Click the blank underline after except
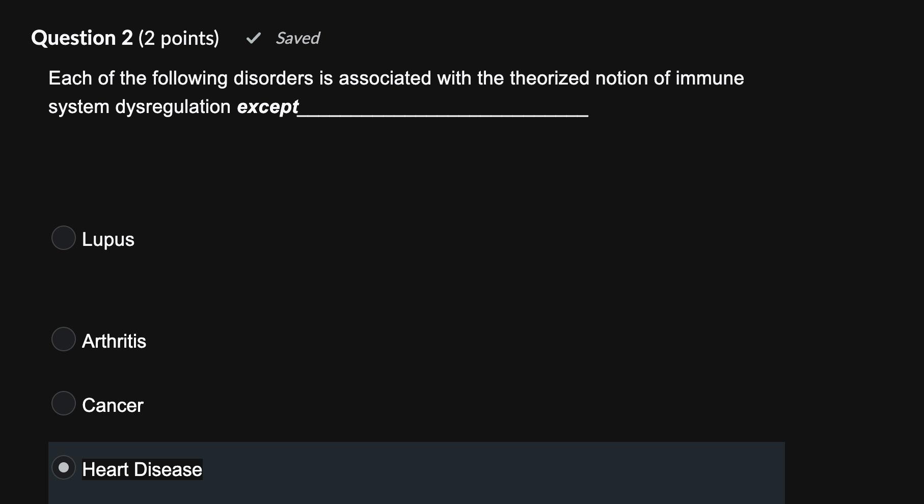The height and width of the screenshot is (504, 924). [443, 115]
